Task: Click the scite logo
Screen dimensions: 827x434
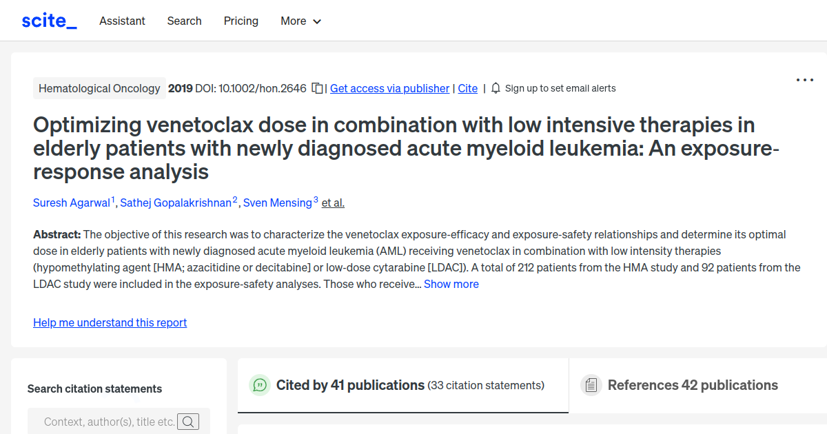Action: pos(48,20)
